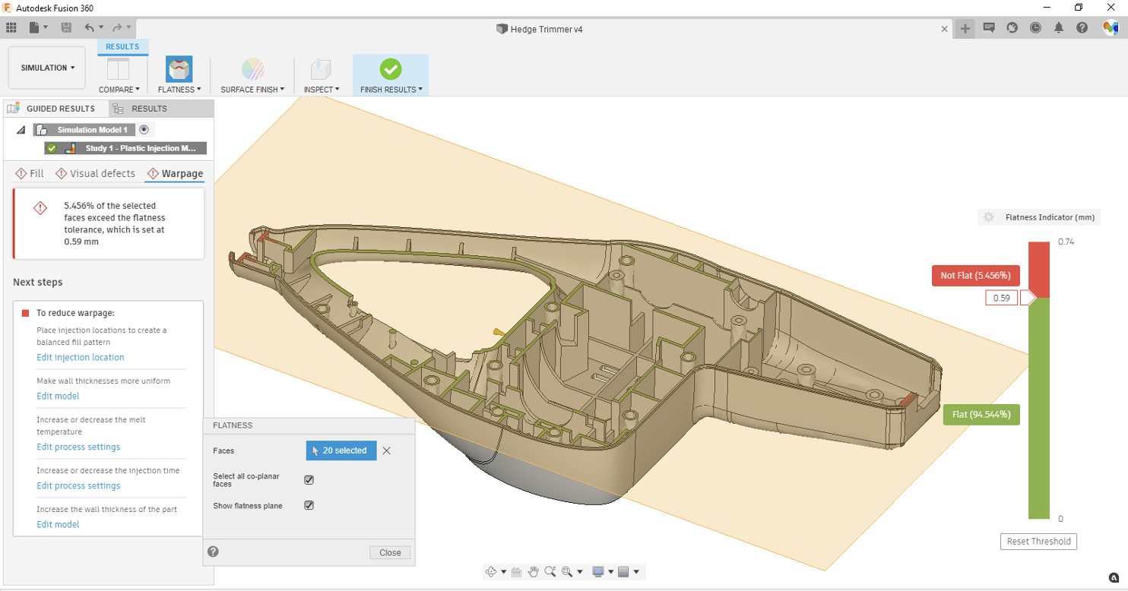Click the flatness threshold slider marker
The height and width of the screenshot is (591, 1128).
pyautogui.click(x=1027, y=298)
